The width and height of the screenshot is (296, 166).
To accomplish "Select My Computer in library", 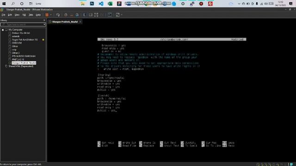I will click(15, 30).
